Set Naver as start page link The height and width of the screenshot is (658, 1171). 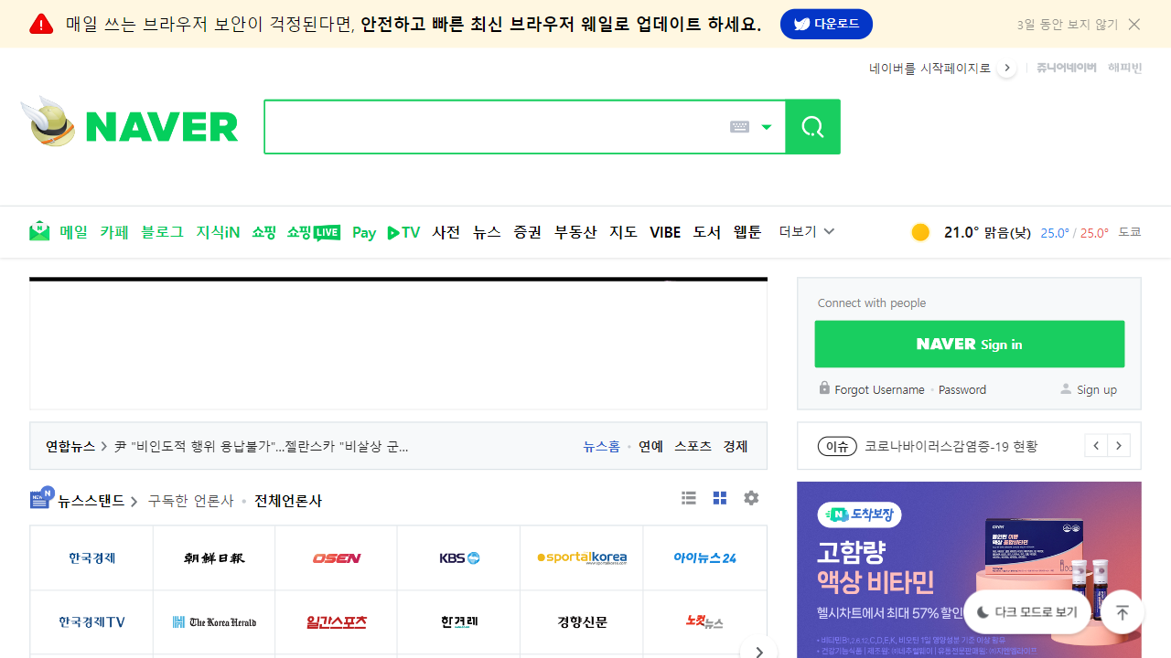pos(929,69)
